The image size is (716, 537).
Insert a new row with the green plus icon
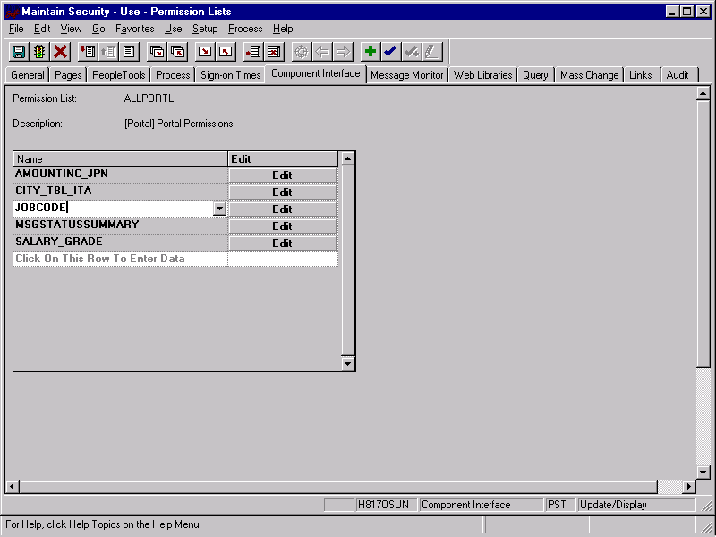coord(370,51)
